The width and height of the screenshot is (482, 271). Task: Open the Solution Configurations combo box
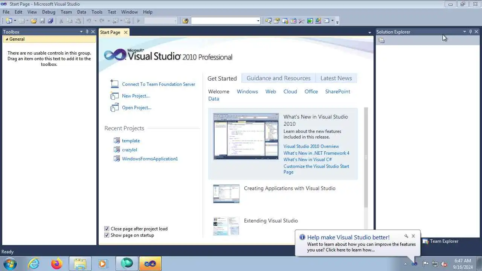tap(161, 21)
